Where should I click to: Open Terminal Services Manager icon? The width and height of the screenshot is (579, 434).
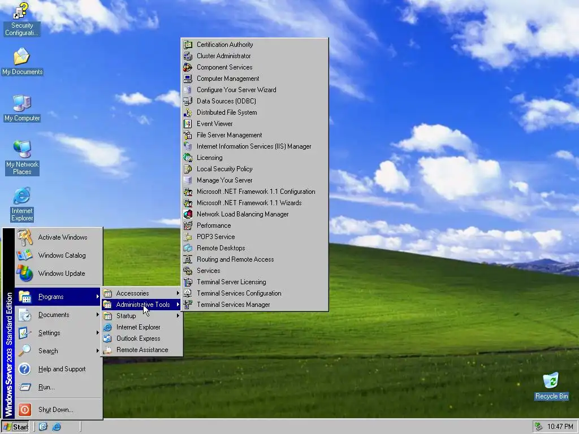[x=188, y=305]
